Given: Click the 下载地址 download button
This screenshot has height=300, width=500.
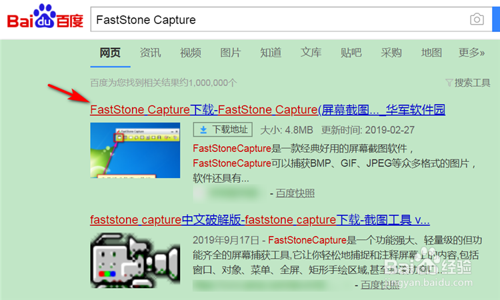Looking at the screenshot, I should tap(223, 129).
